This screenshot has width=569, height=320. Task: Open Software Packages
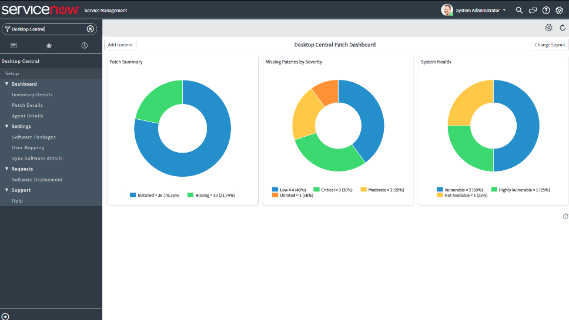34,137
